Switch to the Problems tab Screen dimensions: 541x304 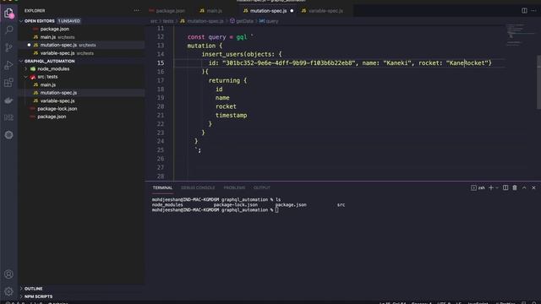(234, 187)
